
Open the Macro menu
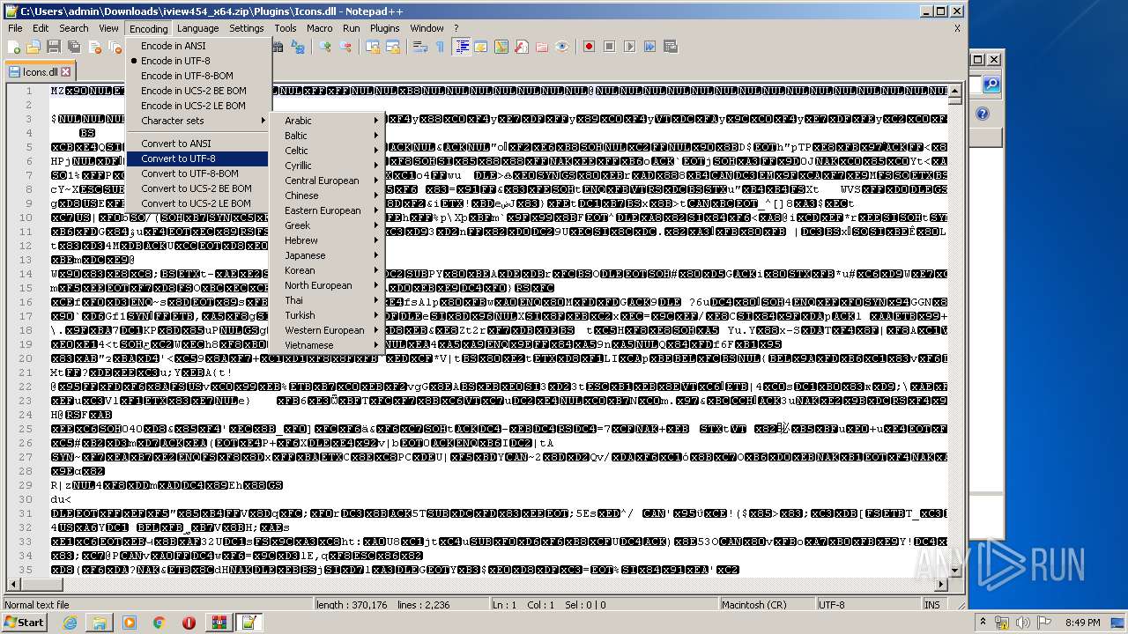[320, 28]
